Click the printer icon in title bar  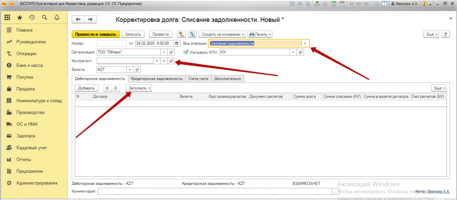(300, 4)
